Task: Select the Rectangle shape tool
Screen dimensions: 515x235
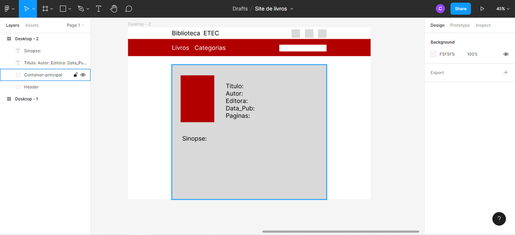Action: (x=63, y=9)
